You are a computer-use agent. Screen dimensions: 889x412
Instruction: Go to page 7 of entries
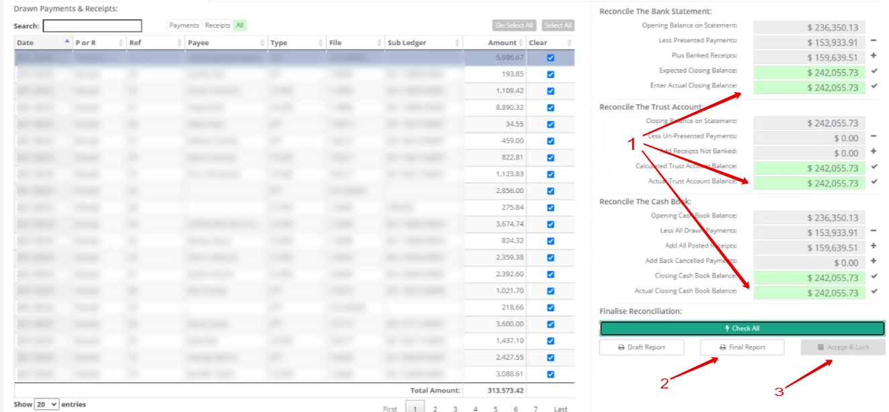[536, 408]
